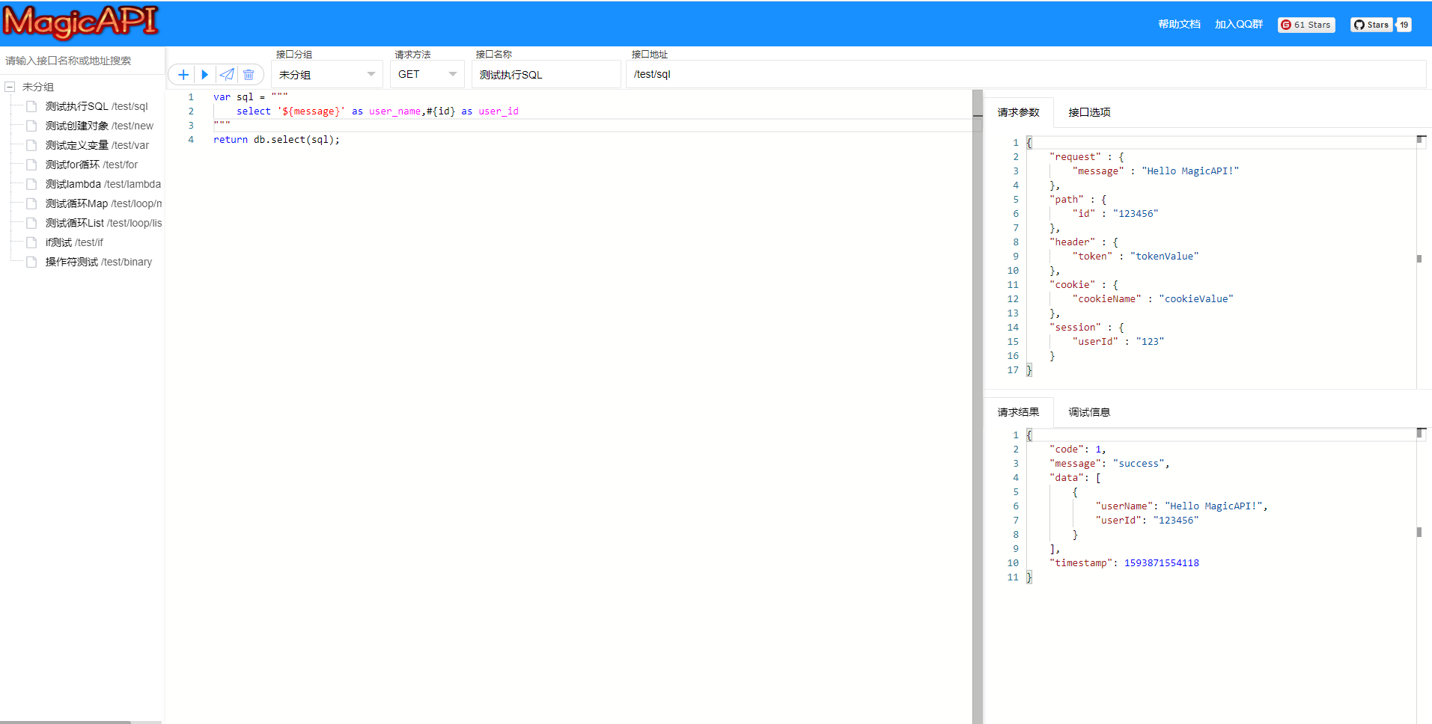Screen dimensions: 1432x724
Task: Click the 加入QQ群 link
Action: click(x=1239, y=25)
